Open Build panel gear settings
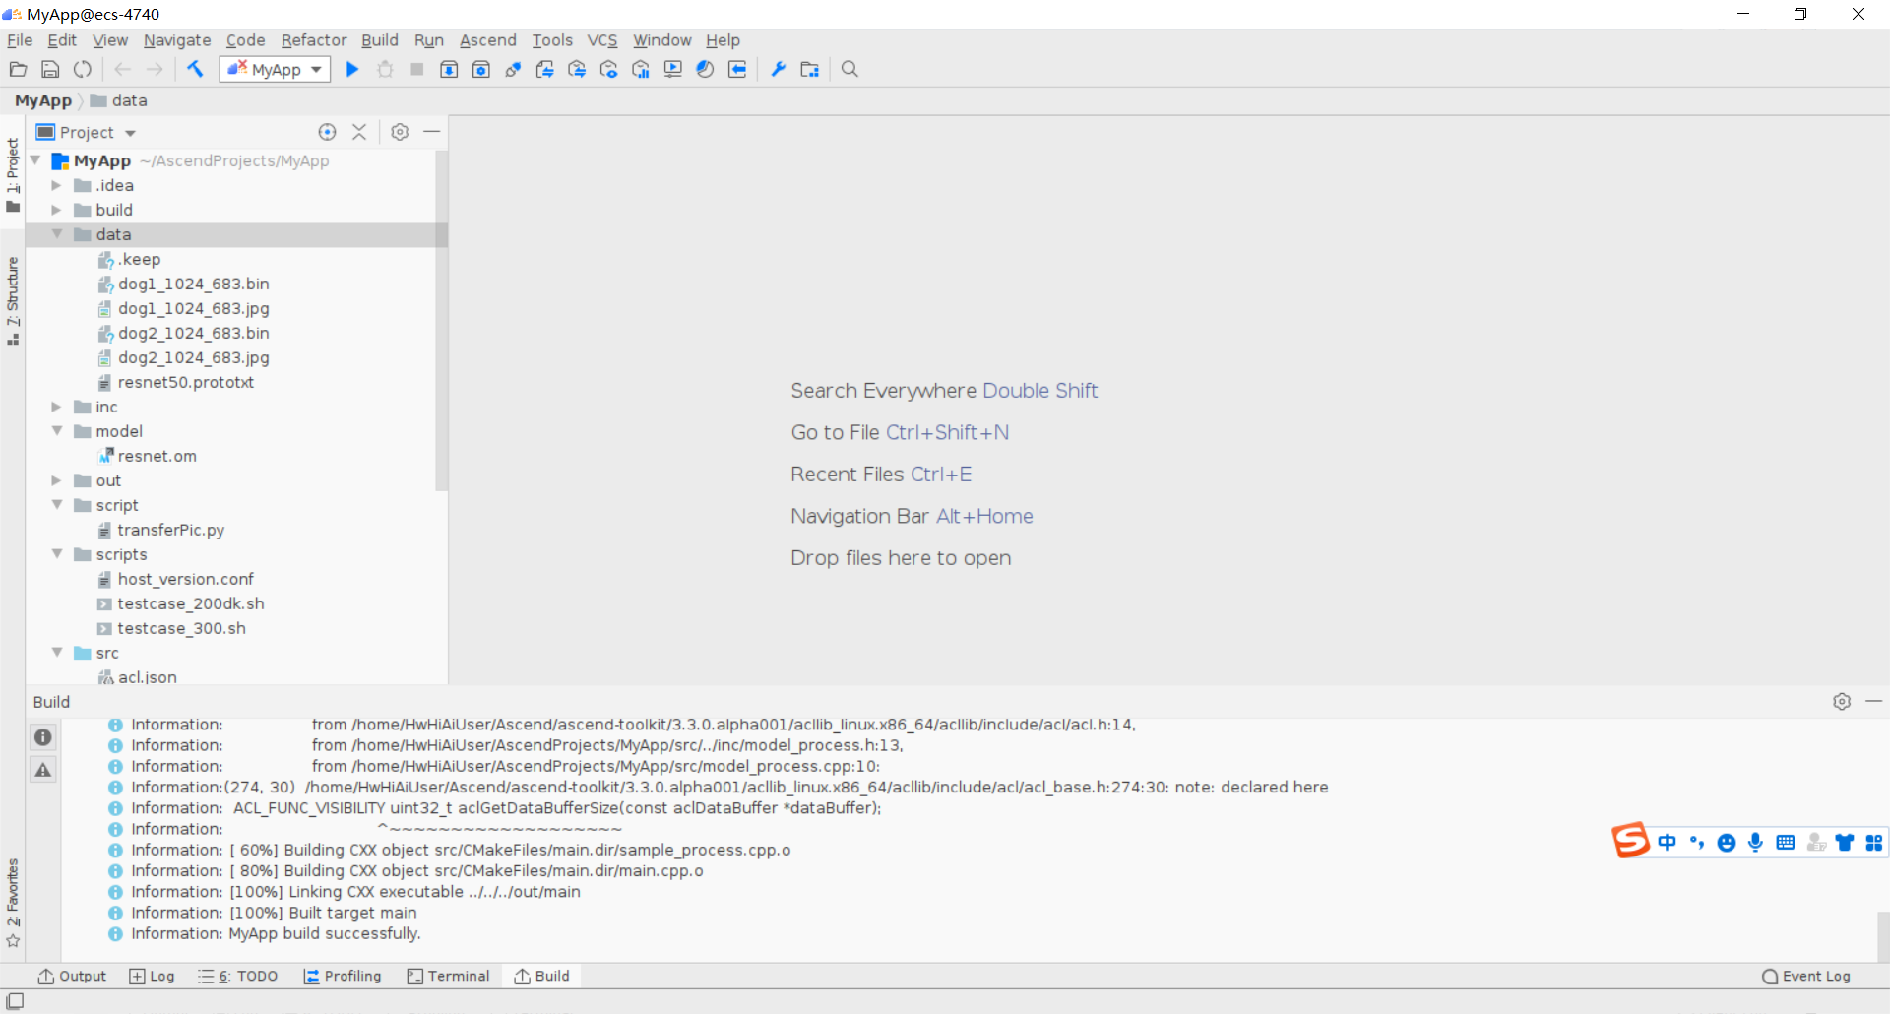The width and height of the screenshot is (1890, 1014). [1842, 702]
